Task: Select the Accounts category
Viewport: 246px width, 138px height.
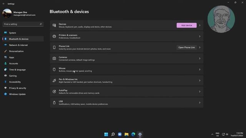Action: (x=23, y=63)
